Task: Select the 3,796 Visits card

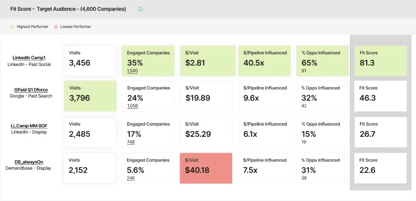Action: 90,96
